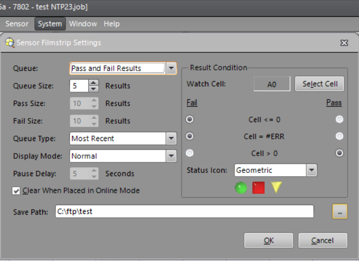Click the Select Cell button
This screenshot has height=261, width=359.
point(319,84)
